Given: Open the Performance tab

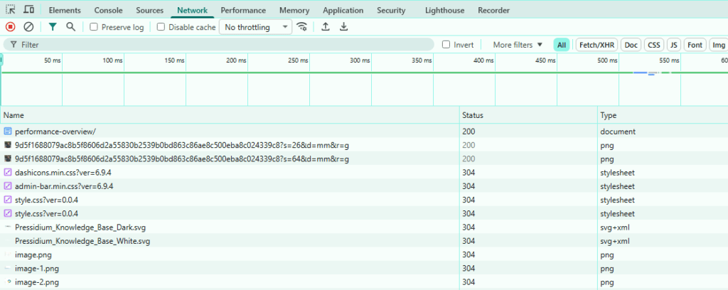Looking at the screenshot, I should point(243,10).
